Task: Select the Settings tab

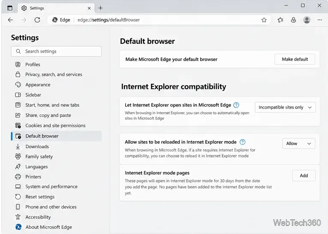Action: click(x=56, y=8)
